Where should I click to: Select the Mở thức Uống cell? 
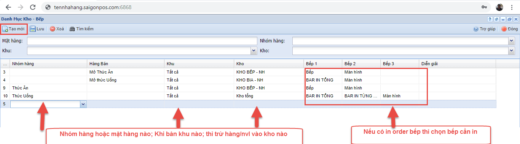click(x=126, y=80)
